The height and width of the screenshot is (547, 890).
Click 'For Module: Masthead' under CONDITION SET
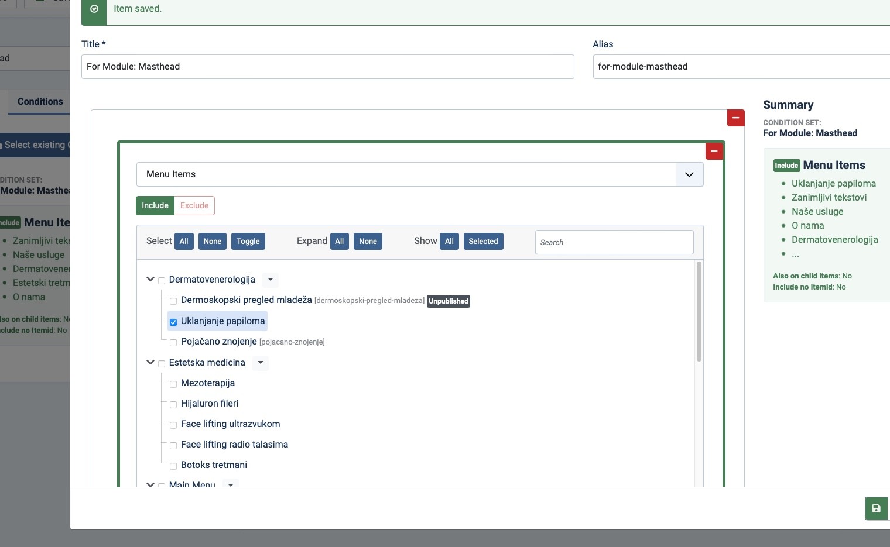pyautogui.click(x=810, y=133)
